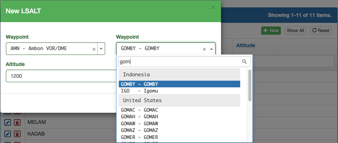The image size is (338, 143).
Task: Select GOMAH - GOMAH option
Action: coord(179,117)
